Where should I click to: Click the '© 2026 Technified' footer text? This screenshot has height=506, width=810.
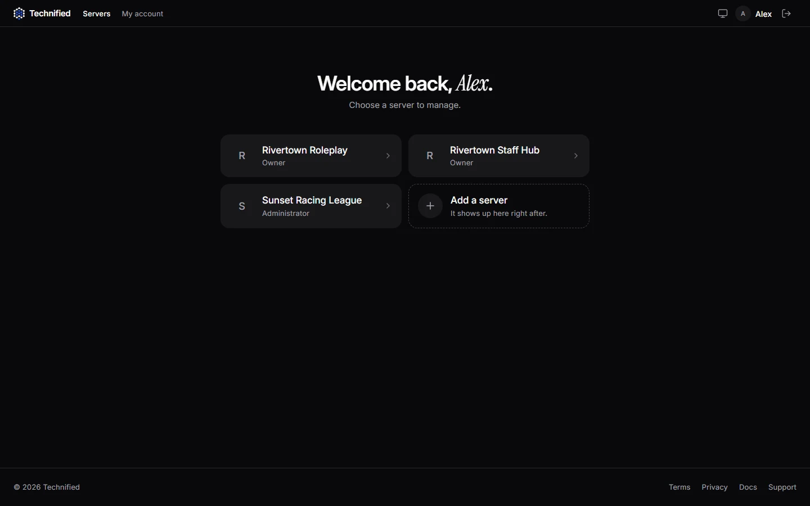pos(47,487)
